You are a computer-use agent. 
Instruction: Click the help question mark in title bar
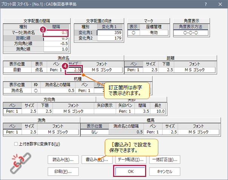(x=206, y=5)
